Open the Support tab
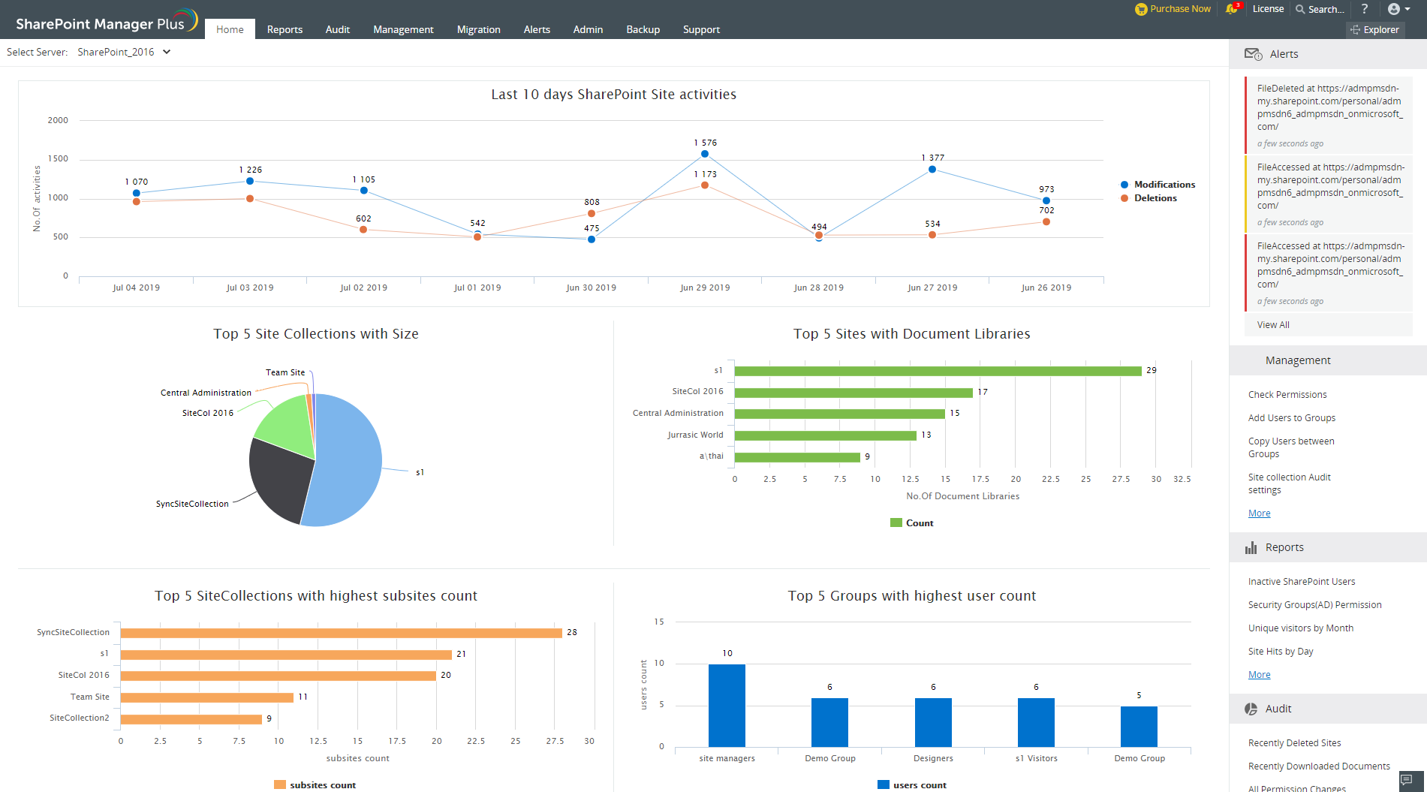The image size is (1427, 792). (x=701, y=29)
